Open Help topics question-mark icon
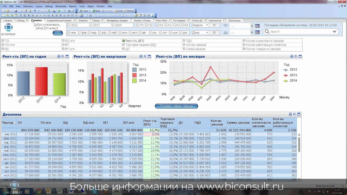The image size is (347, 195). click(69, 11)
